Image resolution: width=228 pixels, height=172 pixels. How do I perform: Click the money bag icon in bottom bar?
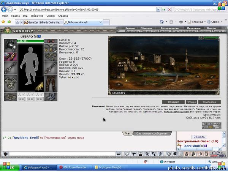187,154
